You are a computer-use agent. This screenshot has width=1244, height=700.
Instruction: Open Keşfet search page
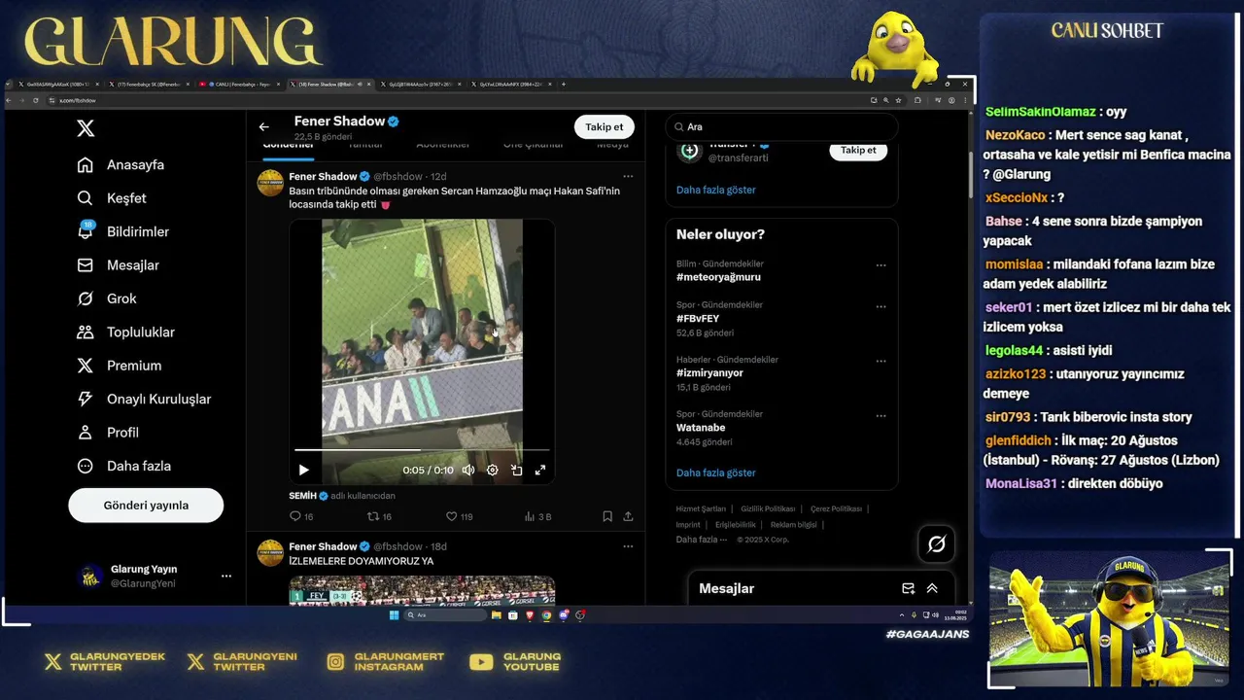point(112,198)
